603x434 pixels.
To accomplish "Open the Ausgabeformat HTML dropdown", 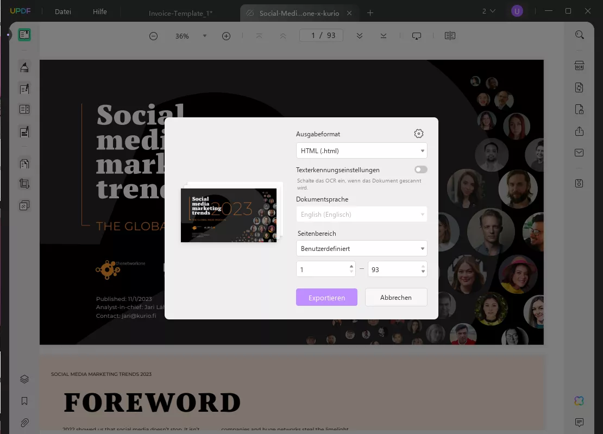I will [361, 150].
